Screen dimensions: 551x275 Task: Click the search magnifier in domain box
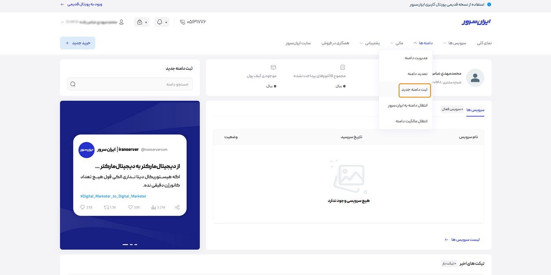click(73, 84)
